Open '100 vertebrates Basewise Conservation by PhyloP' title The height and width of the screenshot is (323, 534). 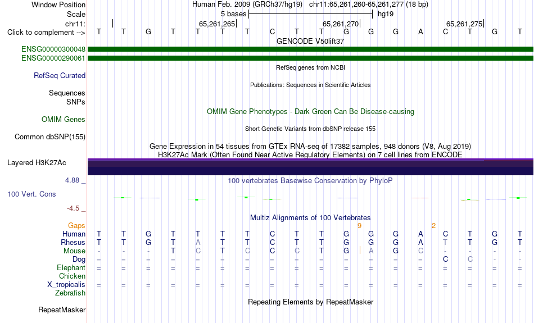tap(310, 181)
